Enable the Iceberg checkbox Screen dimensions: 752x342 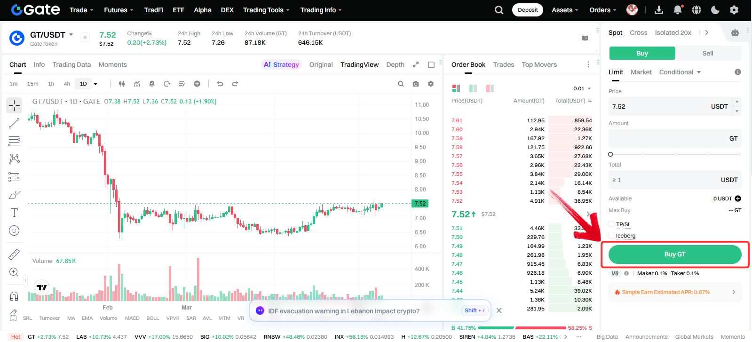click(x=611, y=236)
